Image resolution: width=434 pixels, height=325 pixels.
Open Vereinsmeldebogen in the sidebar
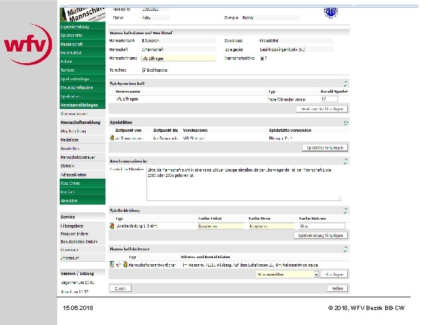point(83,105)
